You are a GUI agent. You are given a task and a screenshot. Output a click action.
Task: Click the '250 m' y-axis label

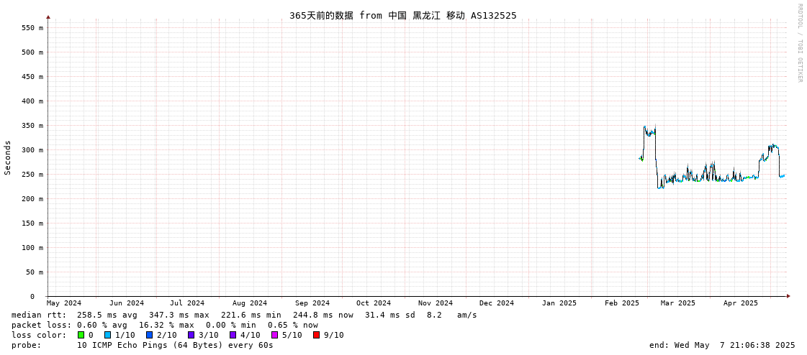(x=32, y=174)
